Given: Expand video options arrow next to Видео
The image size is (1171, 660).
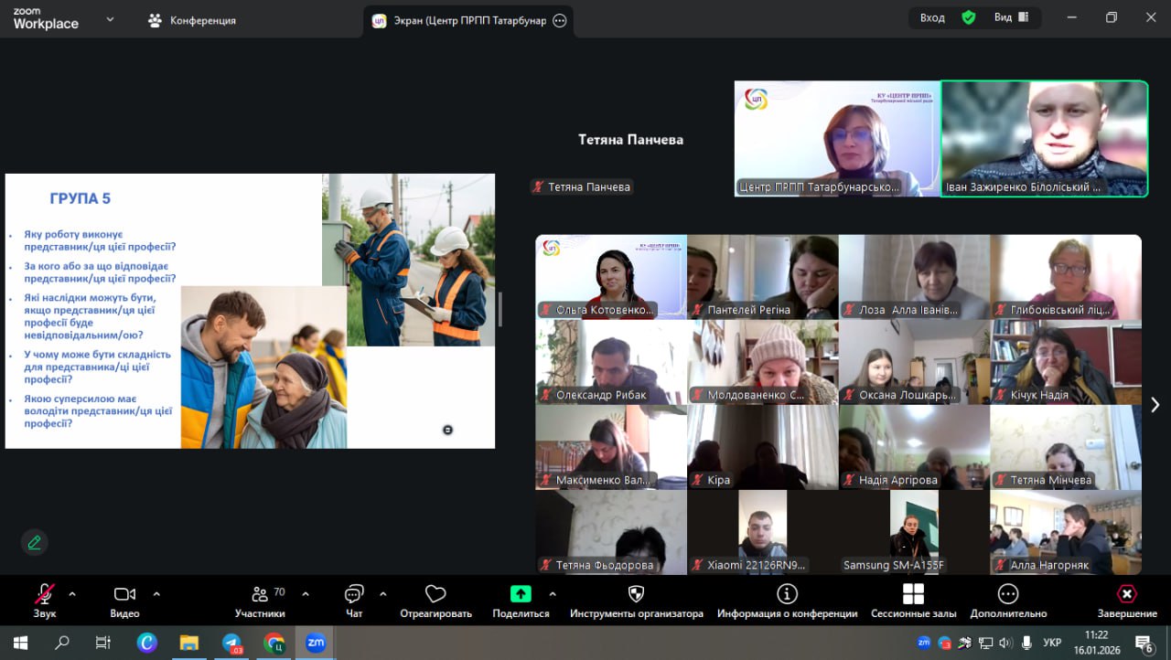Looking at the screenshot, I should [x=156, y=594].
